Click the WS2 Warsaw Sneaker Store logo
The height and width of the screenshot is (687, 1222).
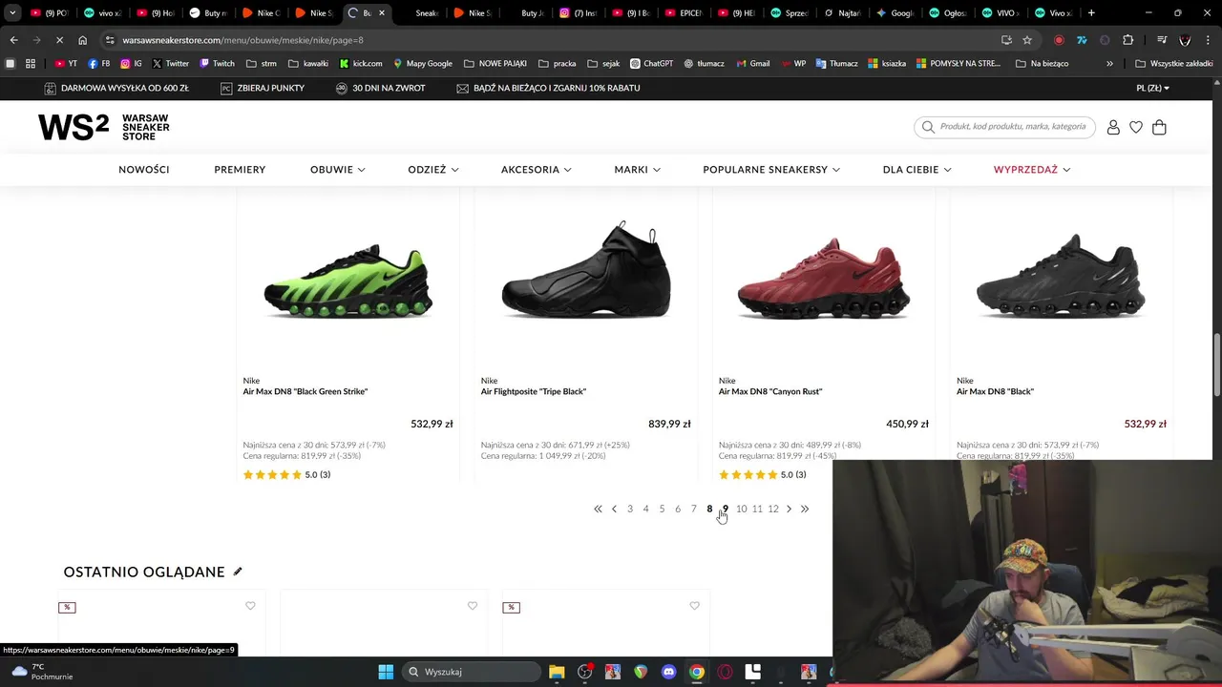tap(104, 128)
